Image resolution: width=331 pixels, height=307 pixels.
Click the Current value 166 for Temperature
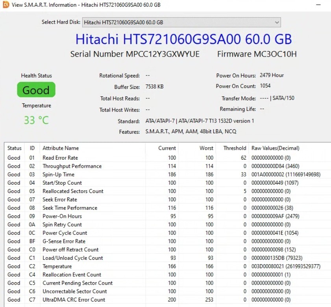pos(172,266)
